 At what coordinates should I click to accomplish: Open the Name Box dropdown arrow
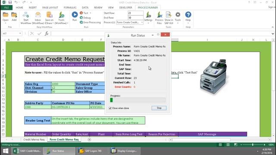coord(20,34)
